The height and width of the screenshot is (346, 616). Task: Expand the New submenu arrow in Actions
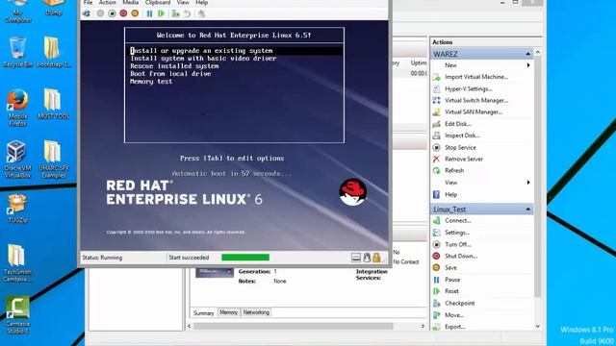pyautogui.click(x=528, y=65)
